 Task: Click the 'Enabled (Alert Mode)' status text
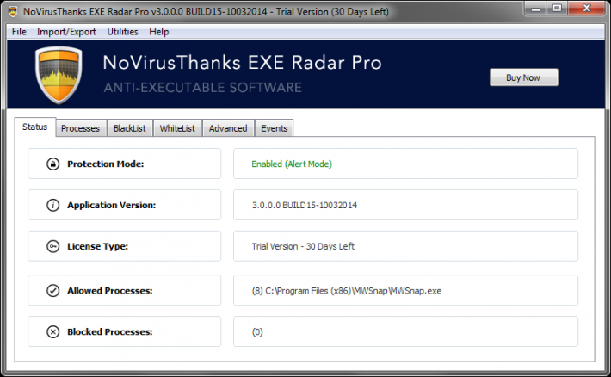[x=292, y=164]
